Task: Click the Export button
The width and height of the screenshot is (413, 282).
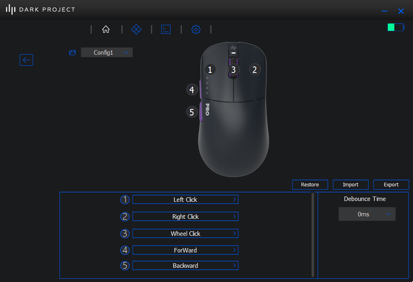Action: pos(391,185)
